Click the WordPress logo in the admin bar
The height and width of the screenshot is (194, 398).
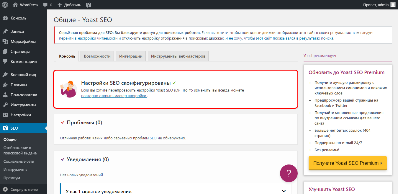(5, 4)
